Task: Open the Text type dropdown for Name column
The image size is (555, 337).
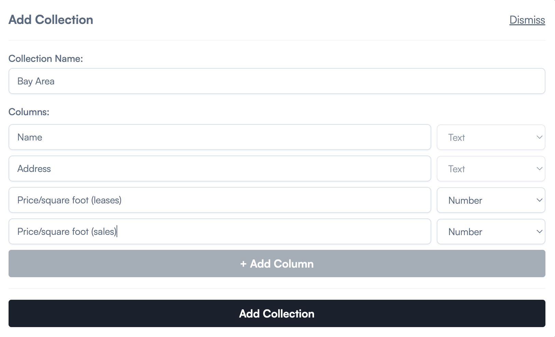Action: (490, 137)
